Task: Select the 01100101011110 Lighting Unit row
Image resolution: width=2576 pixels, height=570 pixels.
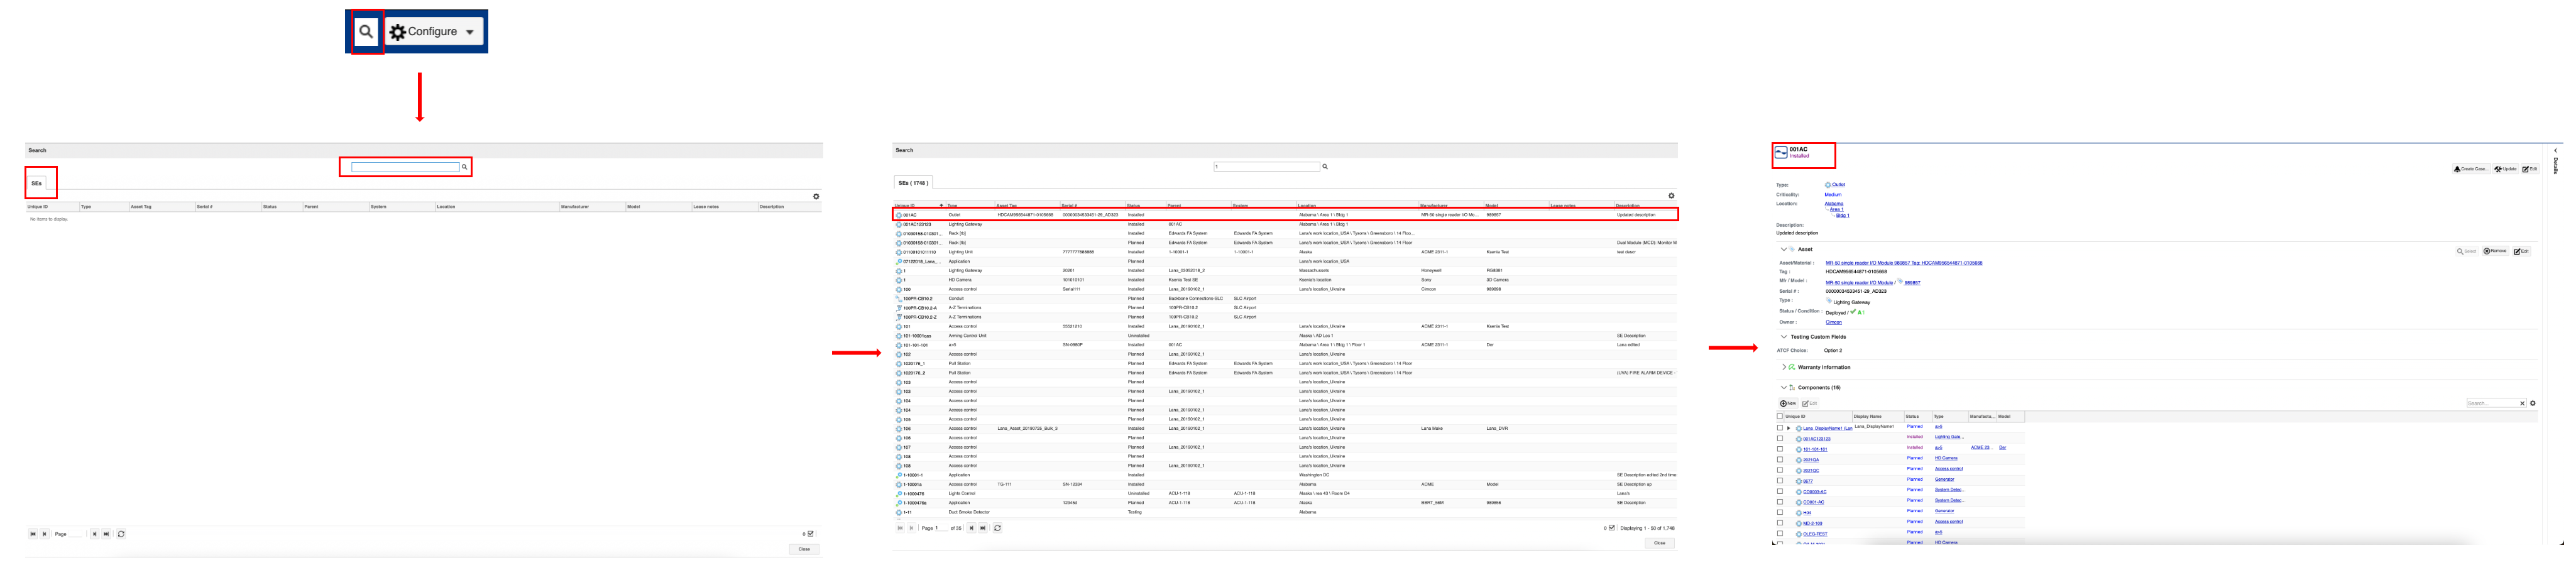Action: 1285,252
